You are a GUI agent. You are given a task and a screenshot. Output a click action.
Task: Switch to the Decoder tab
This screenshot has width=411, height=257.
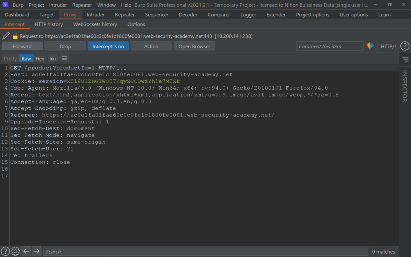click(x=188, y=15)
